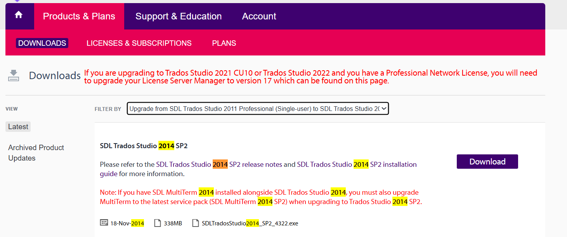Image resolution: width=567 pixels, height=237 pixels.
Task: Expand the filter dropdown arrow
Action: coord(384,109)
